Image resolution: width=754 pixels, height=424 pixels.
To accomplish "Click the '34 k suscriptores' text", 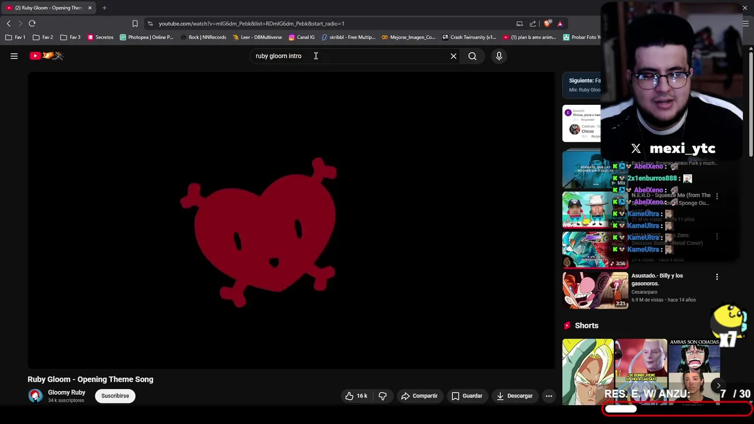I will 66,400.
